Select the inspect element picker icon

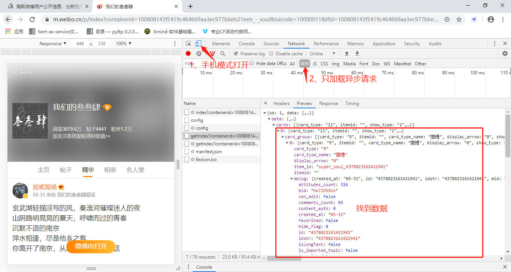pos(189,44)
